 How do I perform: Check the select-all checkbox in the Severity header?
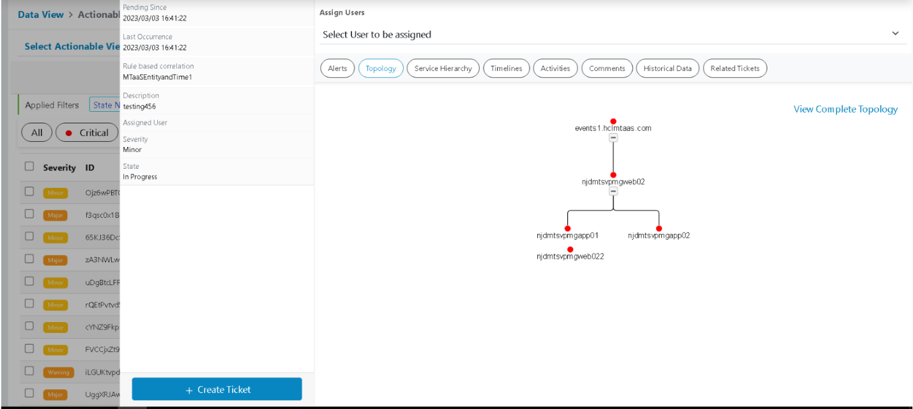click(x=29, y=166)
